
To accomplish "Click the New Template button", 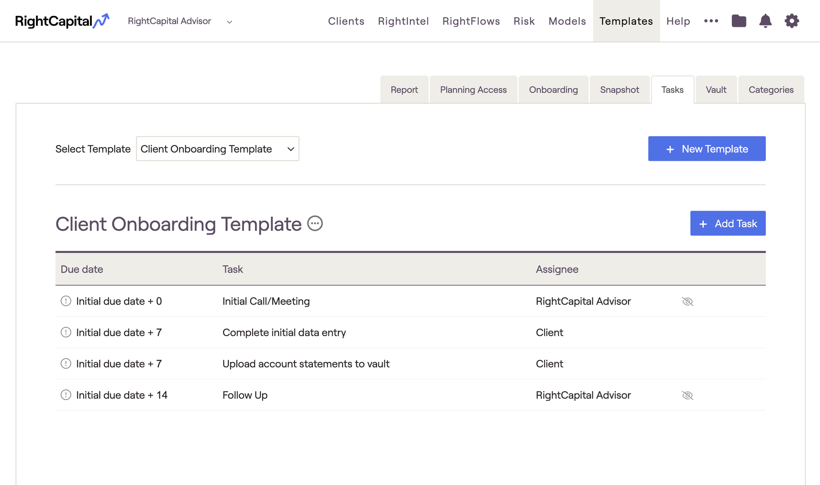I will click(x=707, y=149).
